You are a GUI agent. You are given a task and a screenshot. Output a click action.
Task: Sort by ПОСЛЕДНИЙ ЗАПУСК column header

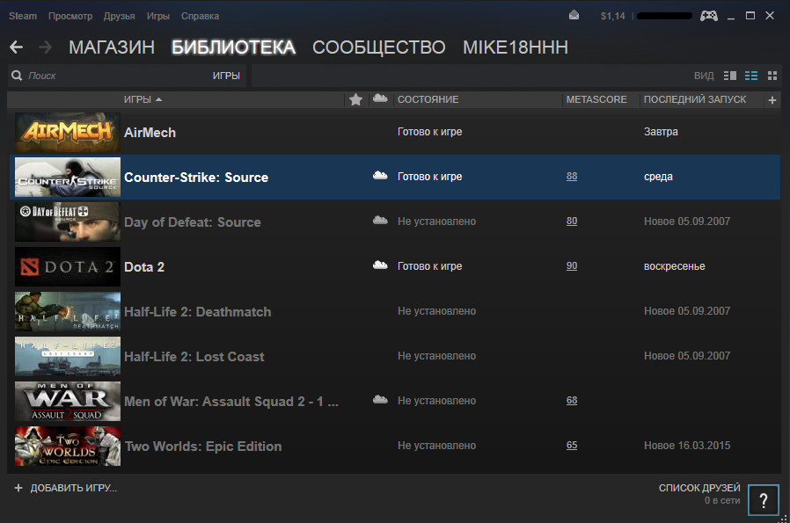coord(695,99)
